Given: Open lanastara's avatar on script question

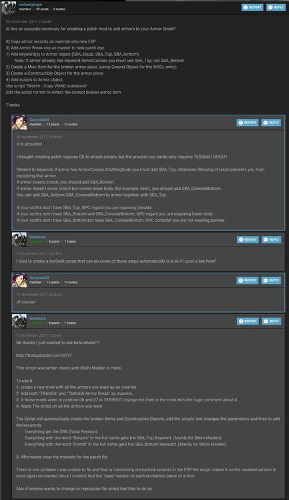Looking at the screenshot, I should [x=19, y=239].
